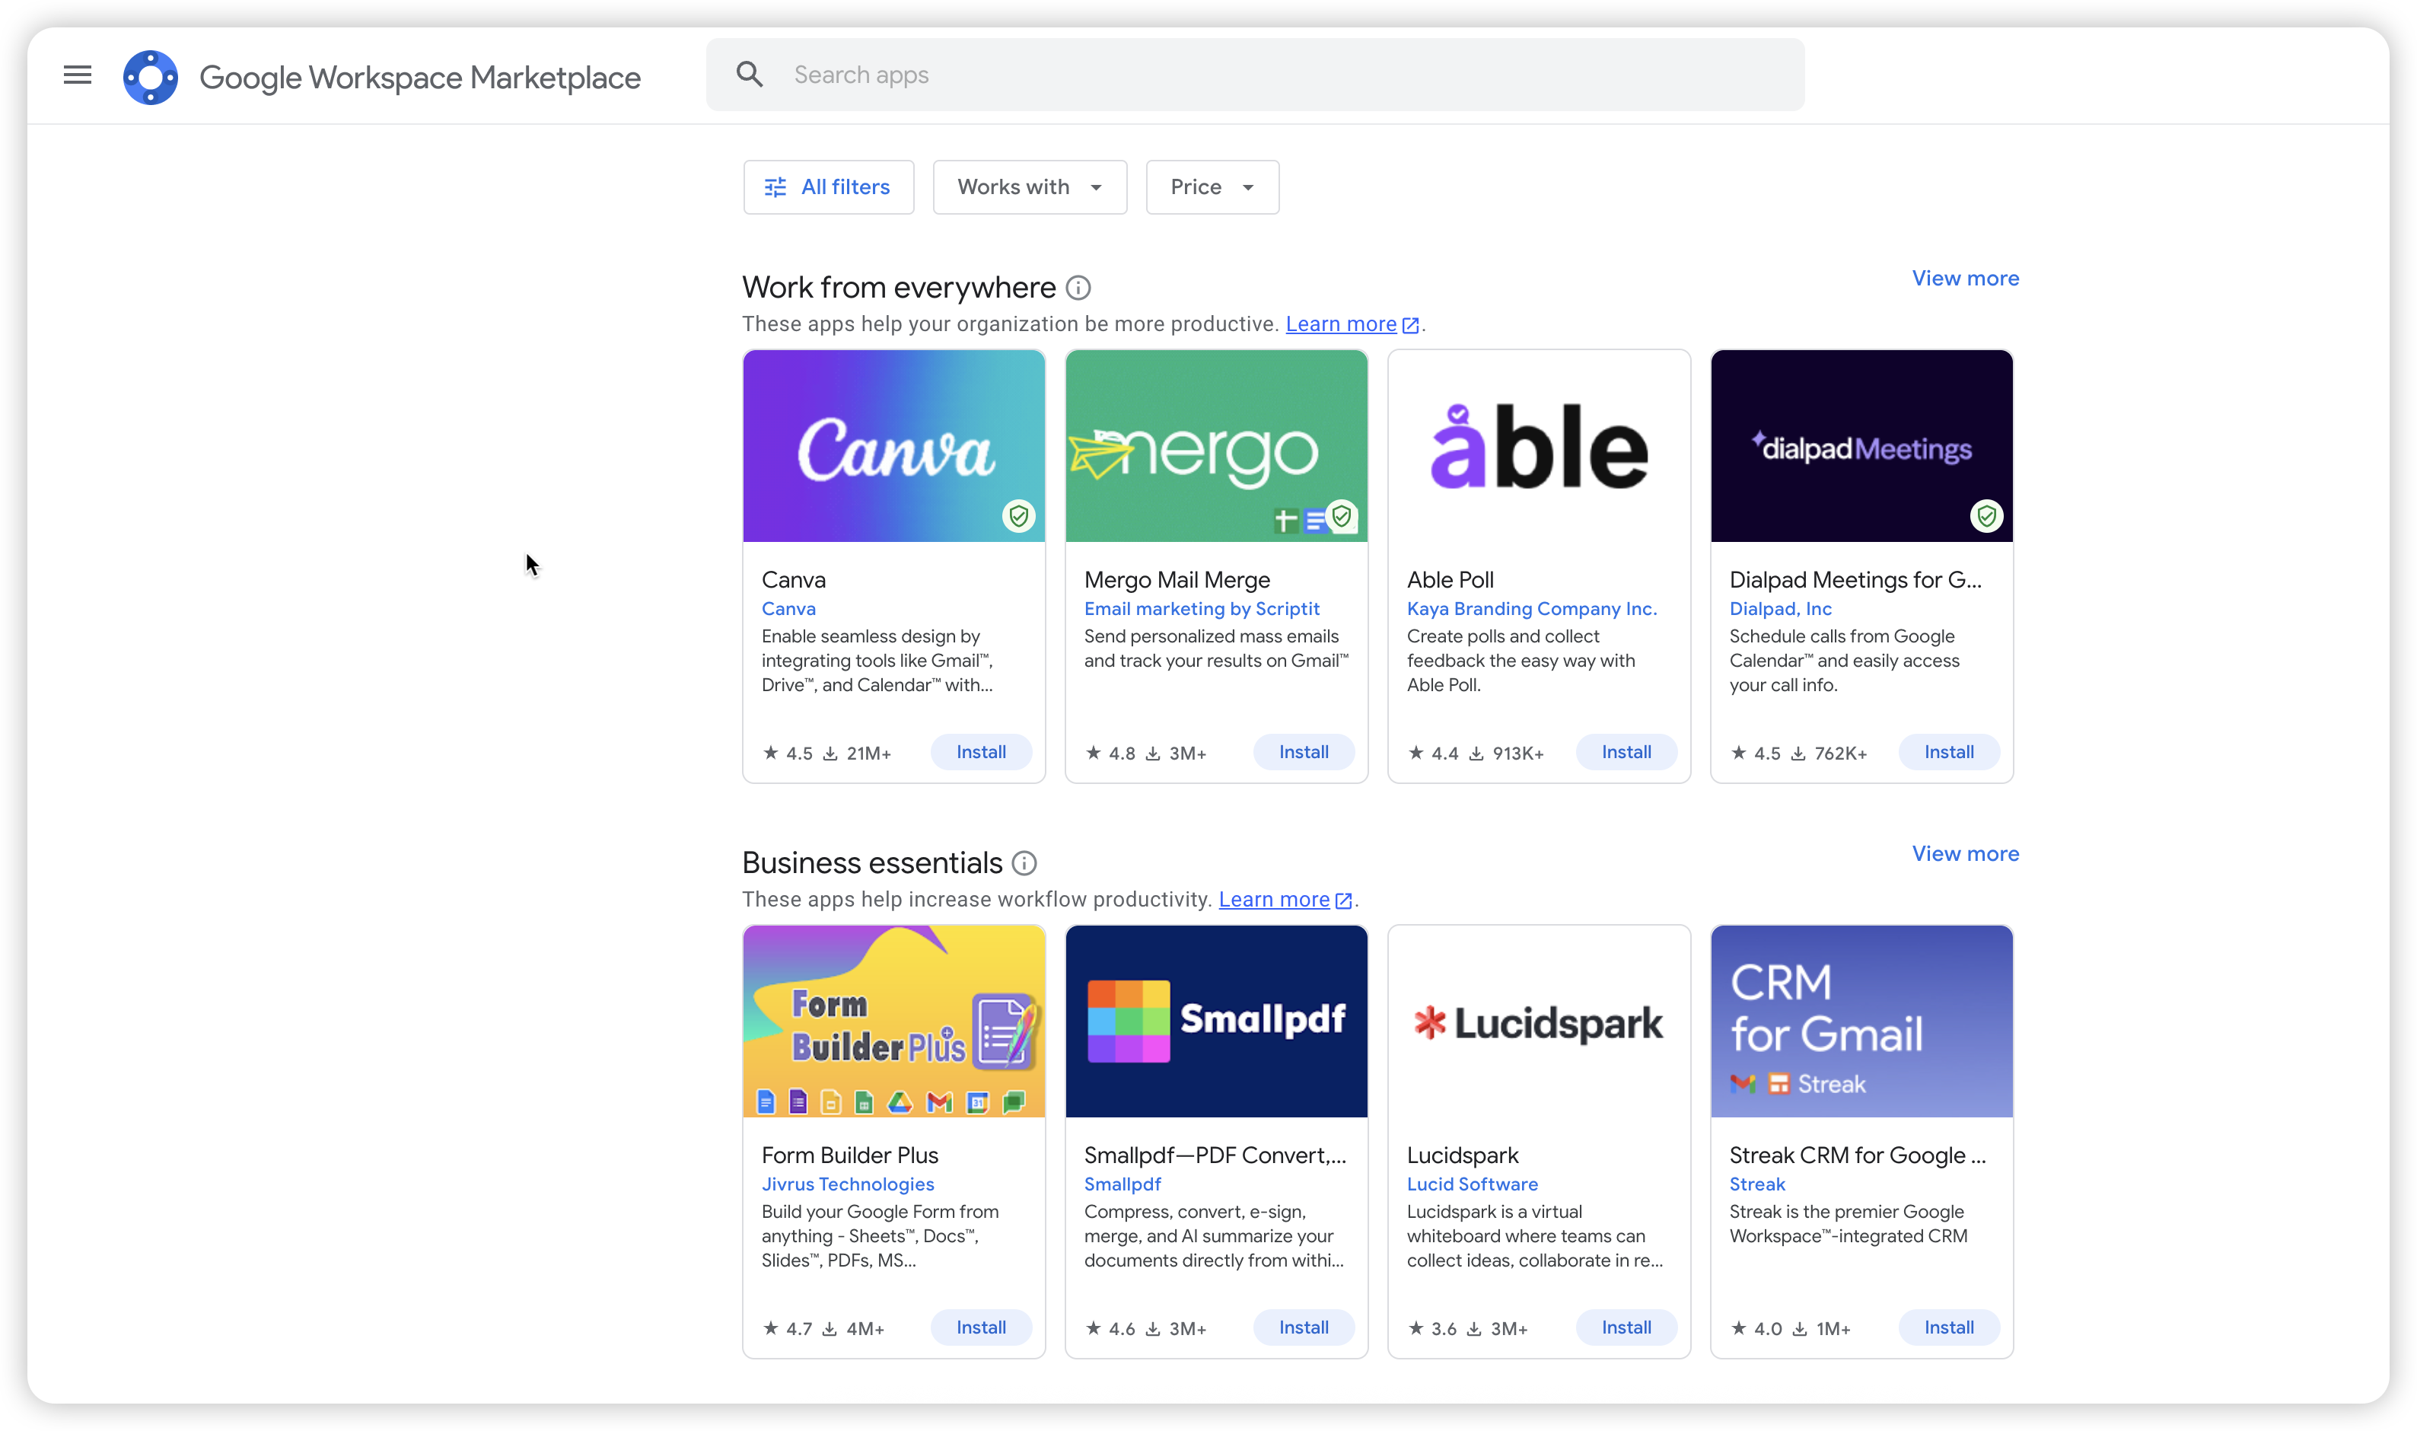Screen dimensions: 2417x1431
Task: Click info icon beside Business essentials
Action: (x=1024, y=863)
